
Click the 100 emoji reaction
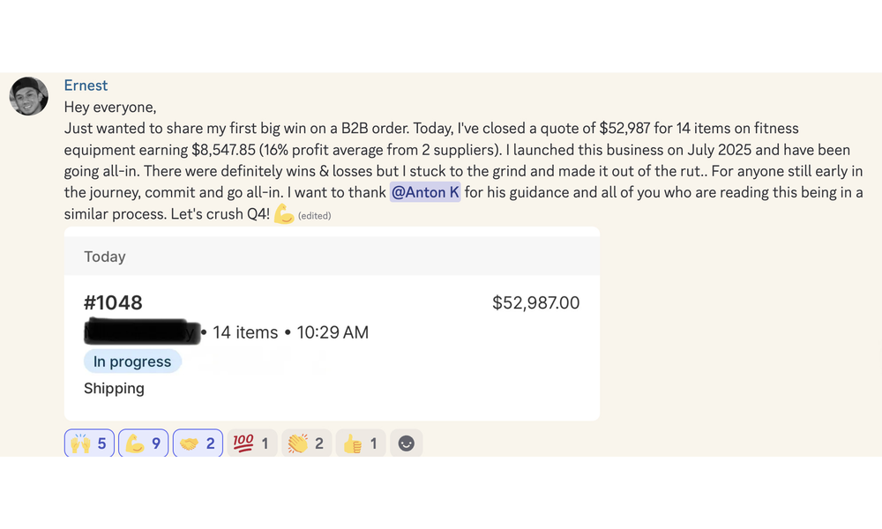[251, 443]
